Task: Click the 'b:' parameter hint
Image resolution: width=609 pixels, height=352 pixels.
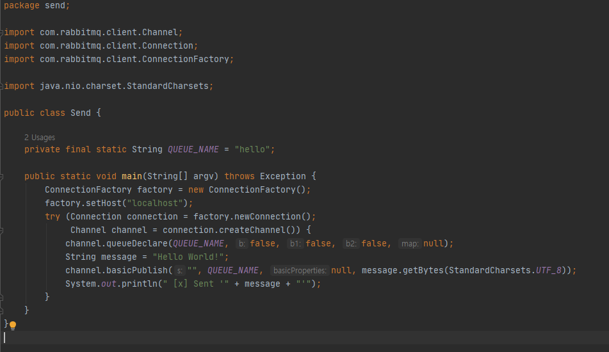Action: (242, 244)
